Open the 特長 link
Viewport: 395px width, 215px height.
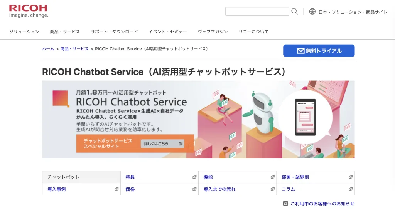pyautogui.click(x=130, y=177)
